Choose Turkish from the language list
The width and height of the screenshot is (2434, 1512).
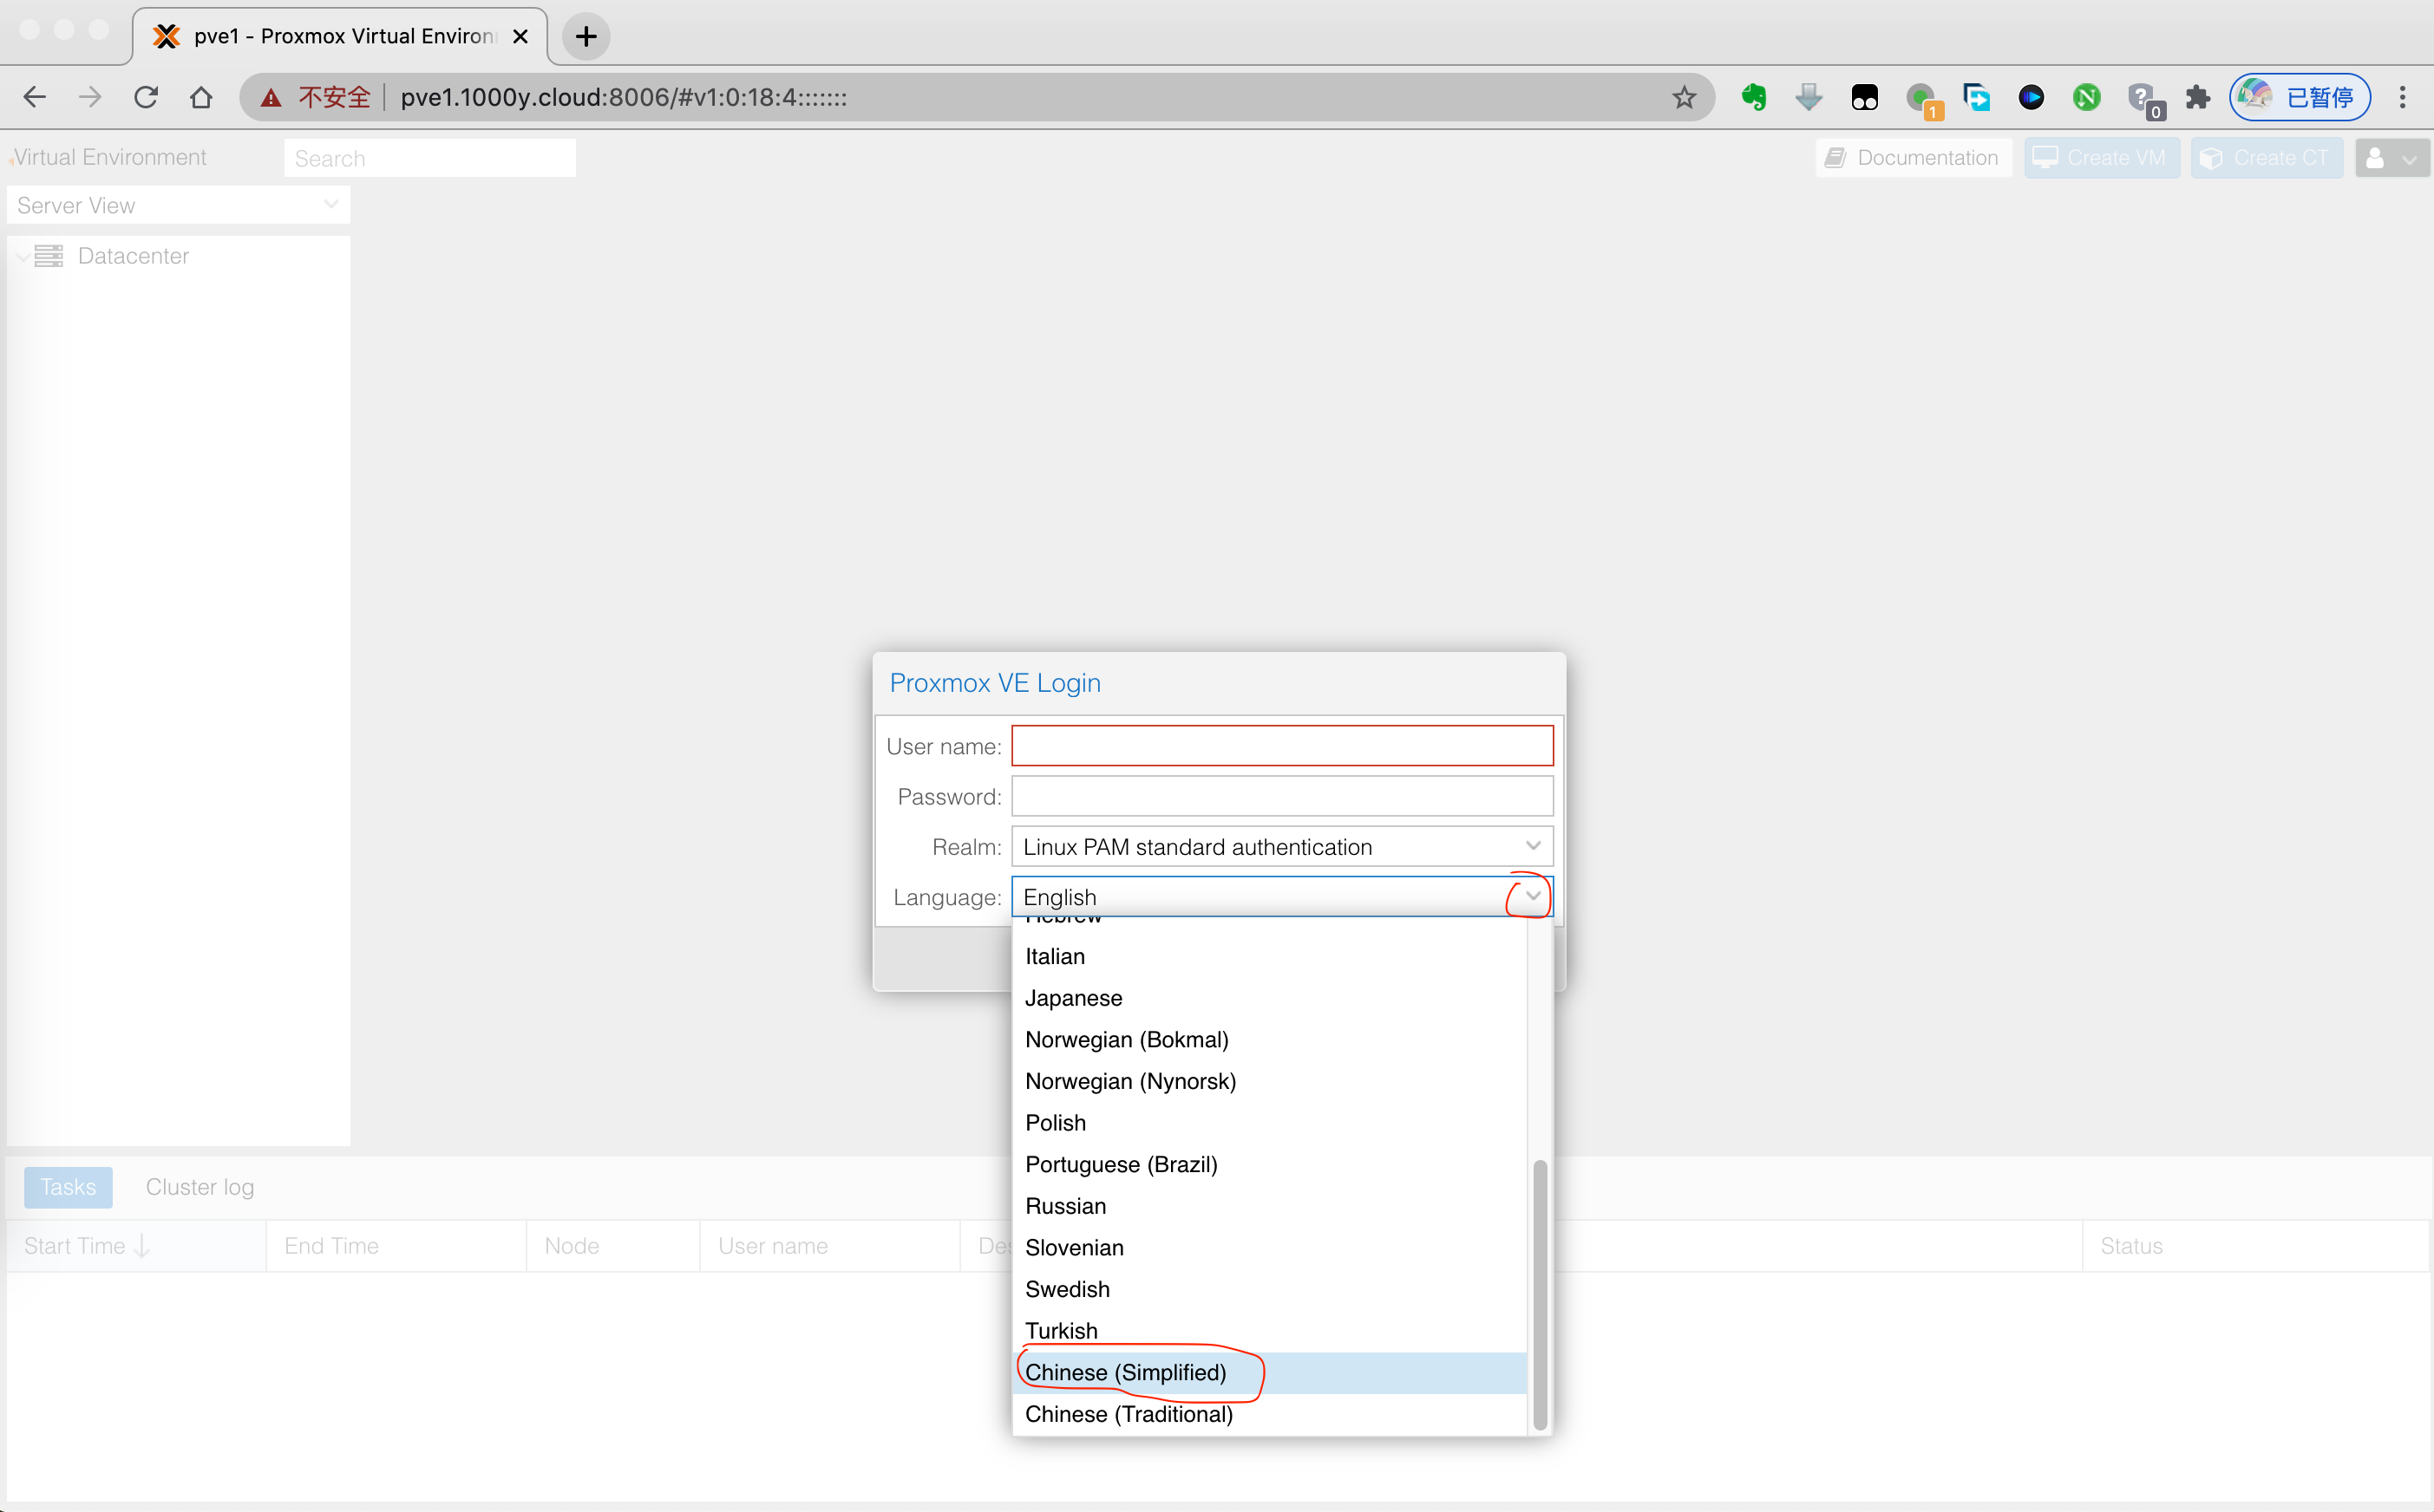click(1270, 1331)
